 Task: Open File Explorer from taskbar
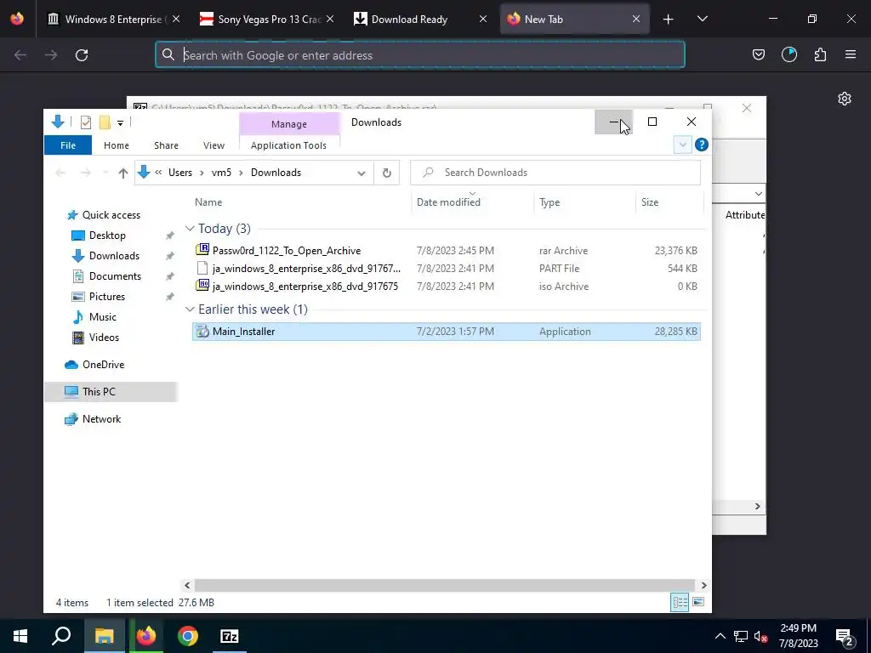pos(105,636)
